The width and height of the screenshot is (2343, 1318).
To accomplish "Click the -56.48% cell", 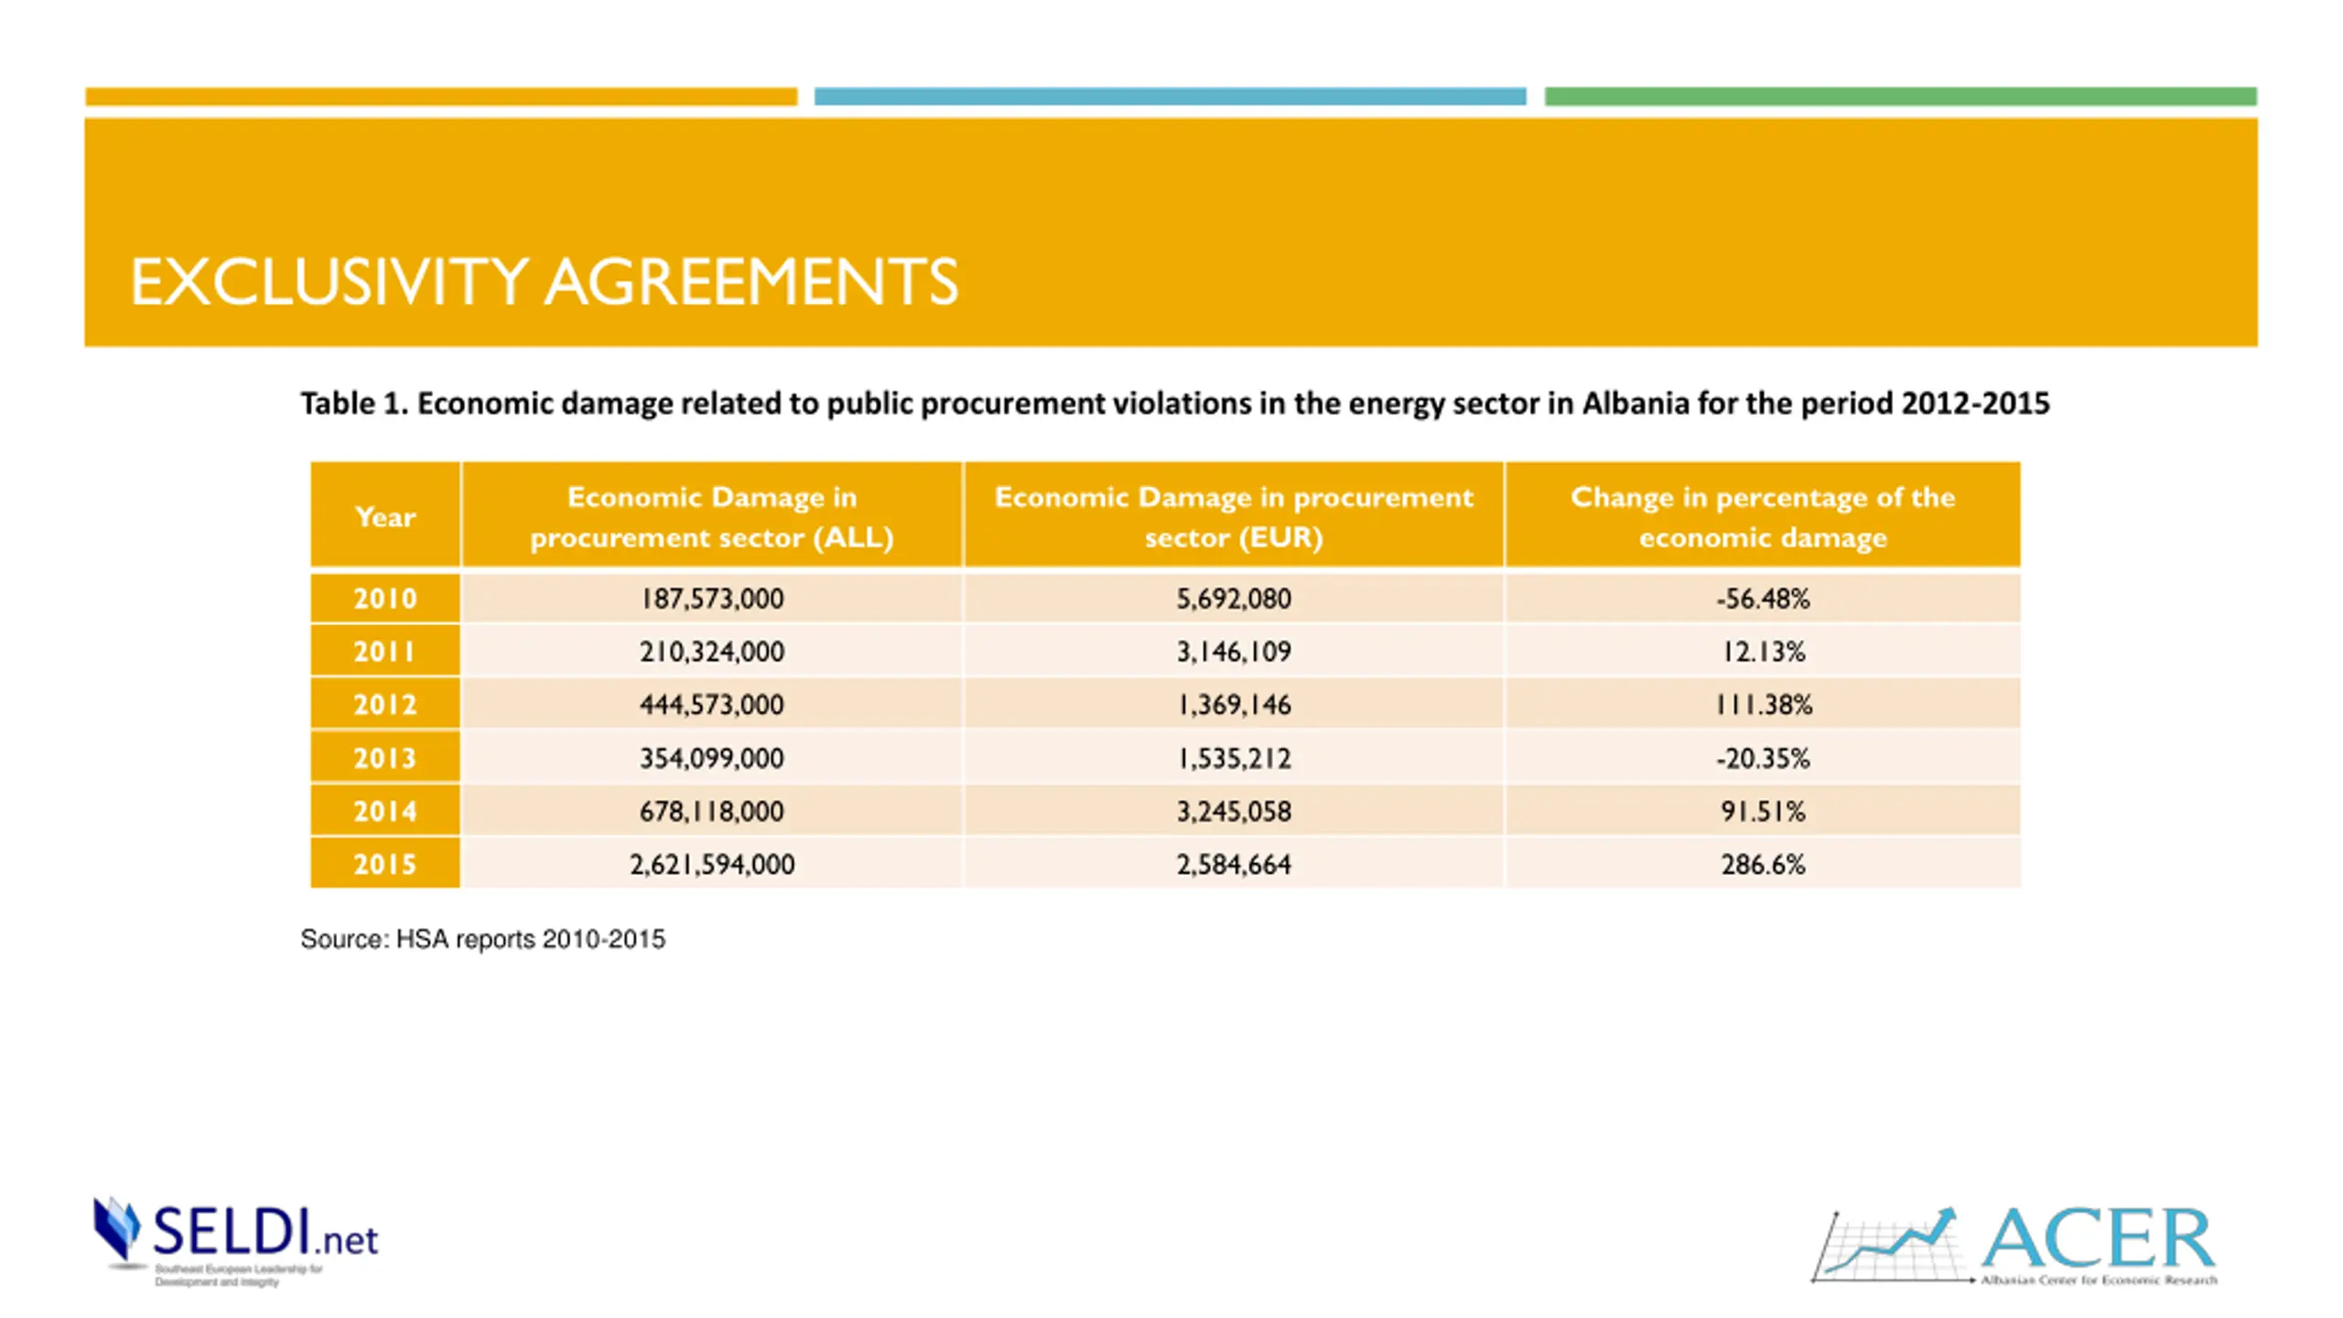I will click(1763, 599).
